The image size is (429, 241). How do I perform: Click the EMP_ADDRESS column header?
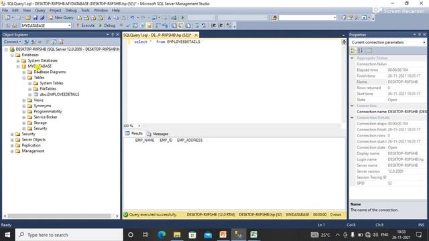coord(190,140)
